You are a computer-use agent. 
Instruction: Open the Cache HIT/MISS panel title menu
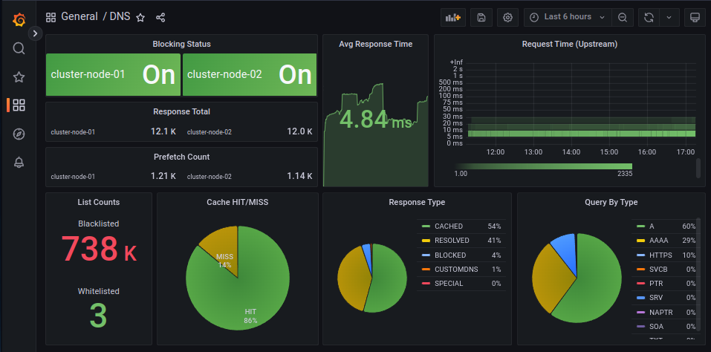coord(238,202)
